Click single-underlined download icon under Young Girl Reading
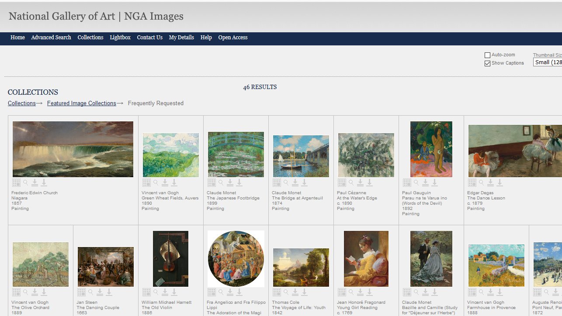Viewport: 562px width, 316px height. click(369, 292)
